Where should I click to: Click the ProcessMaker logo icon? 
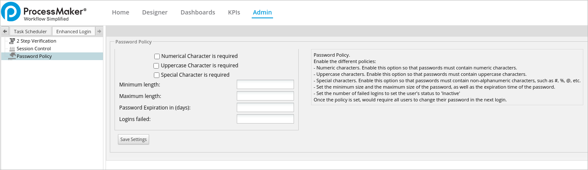(11, 12)
